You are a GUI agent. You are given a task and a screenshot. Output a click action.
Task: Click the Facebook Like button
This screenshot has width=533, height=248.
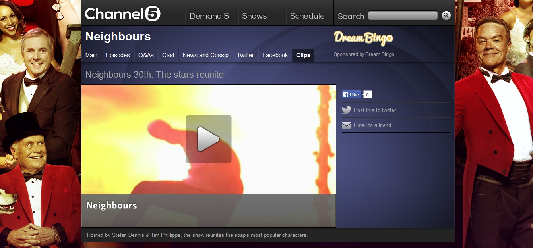tap(351, 95)
